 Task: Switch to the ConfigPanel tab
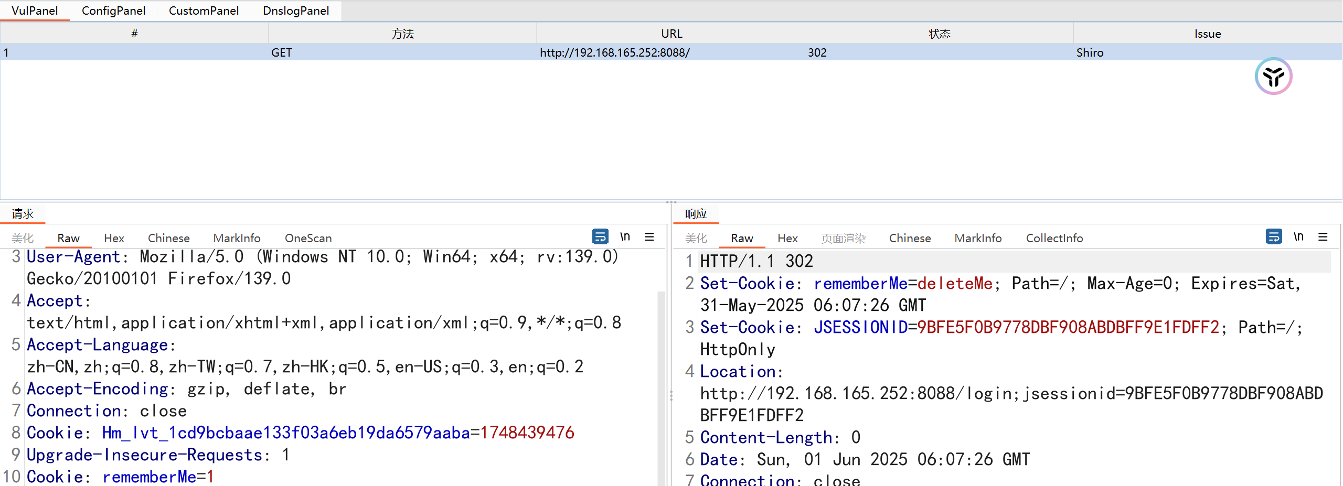coord(113,11)
